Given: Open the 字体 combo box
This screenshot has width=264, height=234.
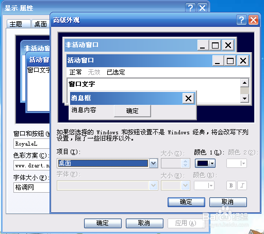Looking at the screenshot, I should pyautogui.click(x=107, y=185).
